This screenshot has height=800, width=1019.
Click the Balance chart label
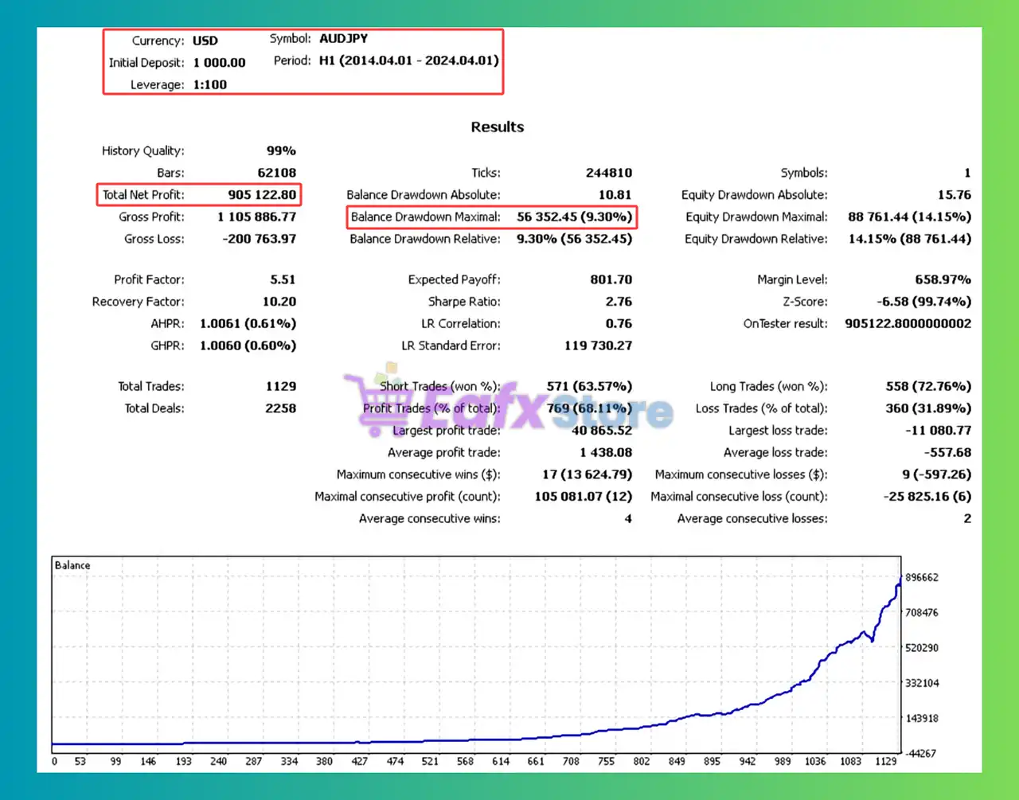(x=72, y=565)
